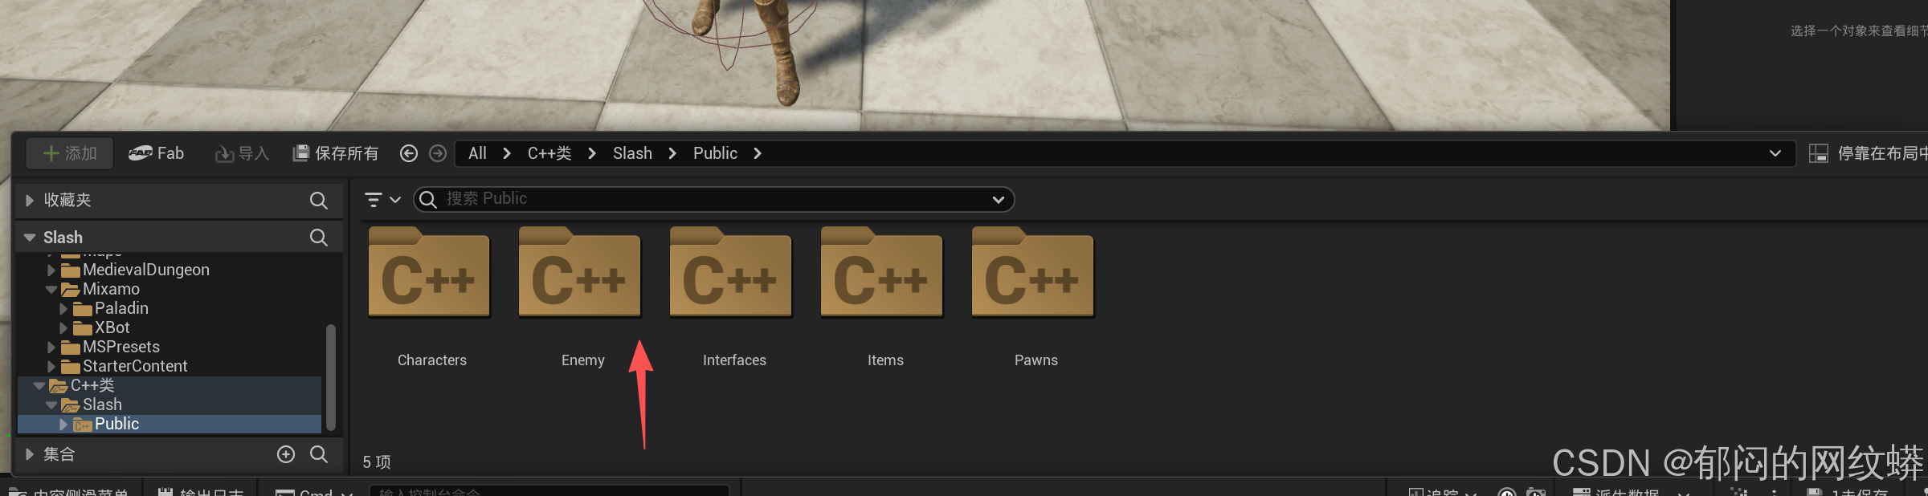Open the Enemy C++ folder
The image size is (1928, 496).
(x=580, y=273)
